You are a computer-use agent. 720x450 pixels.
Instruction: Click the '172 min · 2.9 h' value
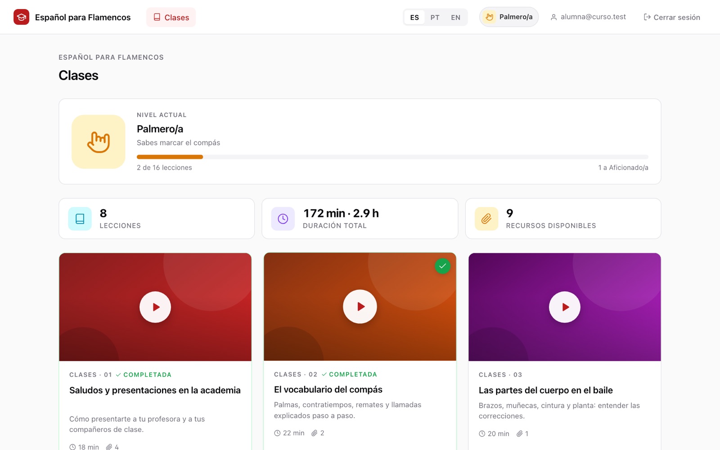click(341, 213)
